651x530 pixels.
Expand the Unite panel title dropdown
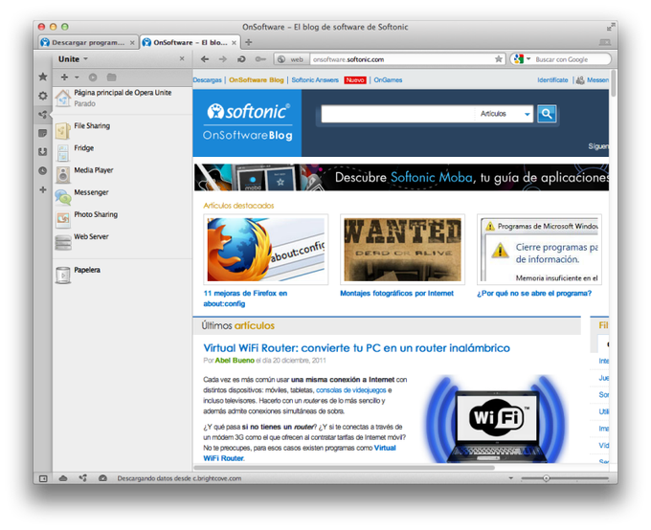click(85, 59)
